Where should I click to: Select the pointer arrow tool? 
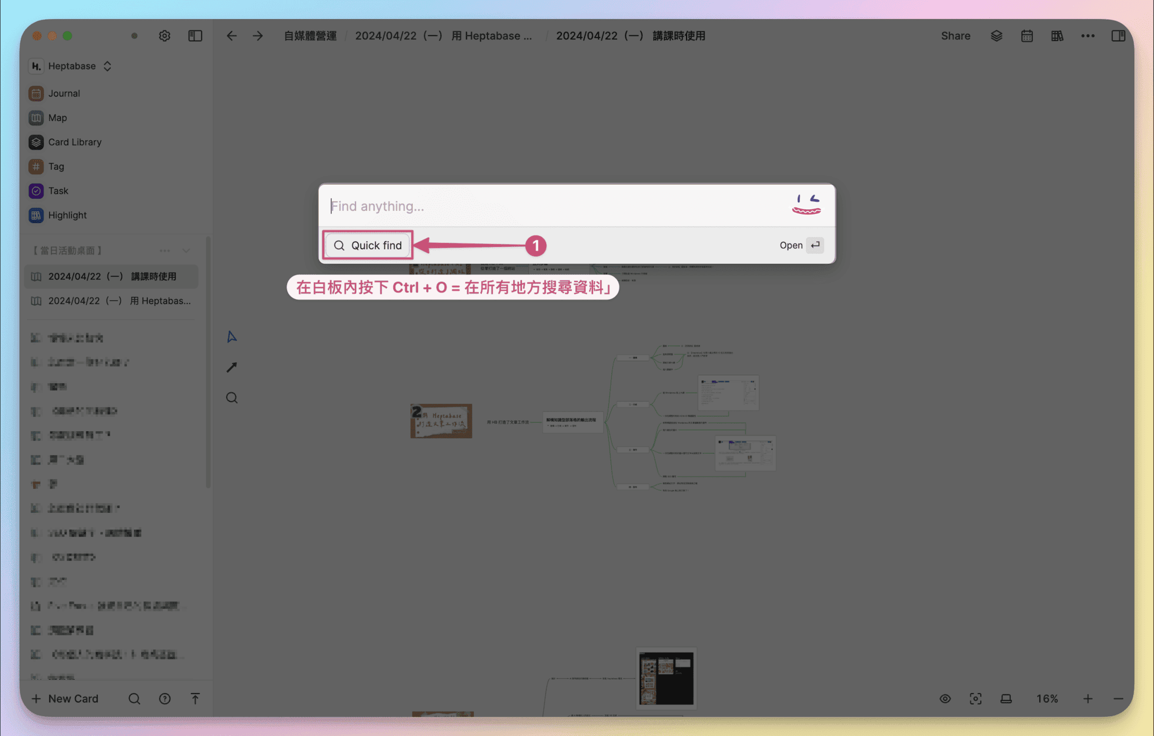pos(231,337)
